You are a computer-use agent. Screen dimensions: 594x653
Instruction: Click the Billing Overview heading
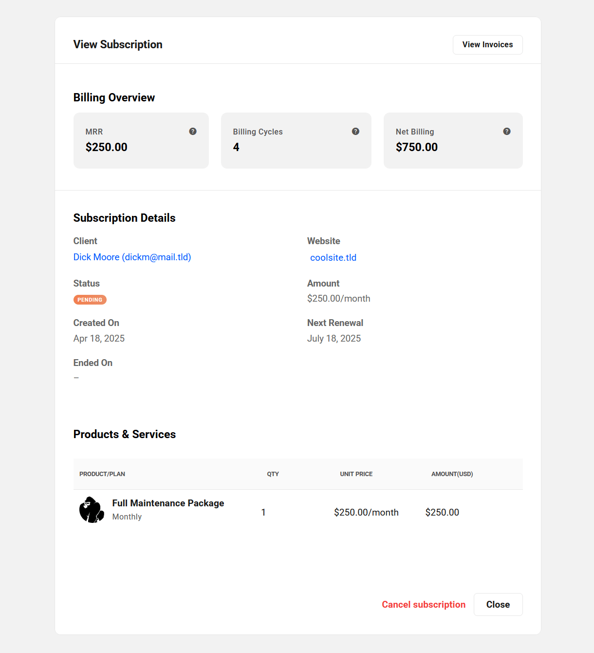pos(114,98)
